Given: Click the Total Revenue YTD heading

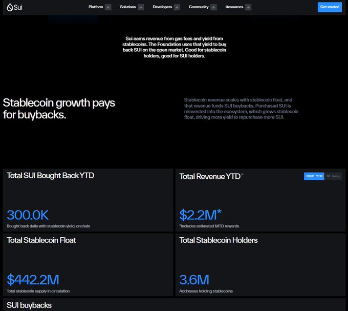Looking at the screenshot, I should tap(210, 176).
